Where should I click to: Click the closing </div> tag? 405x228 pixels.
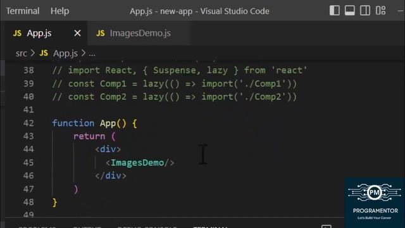(x=111, y=176)
